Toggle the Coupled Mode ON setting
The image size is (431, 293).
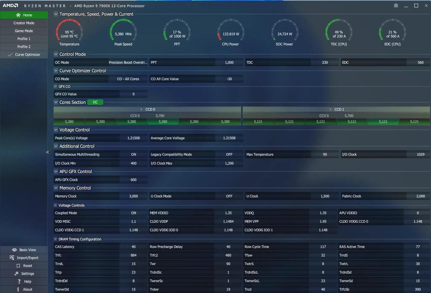coord(134,213)
